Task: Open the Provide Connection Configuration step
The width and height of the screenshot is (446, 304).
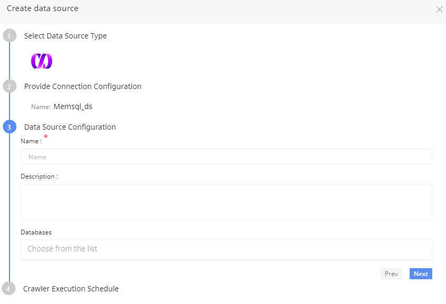Action: (x=83, y=86)
